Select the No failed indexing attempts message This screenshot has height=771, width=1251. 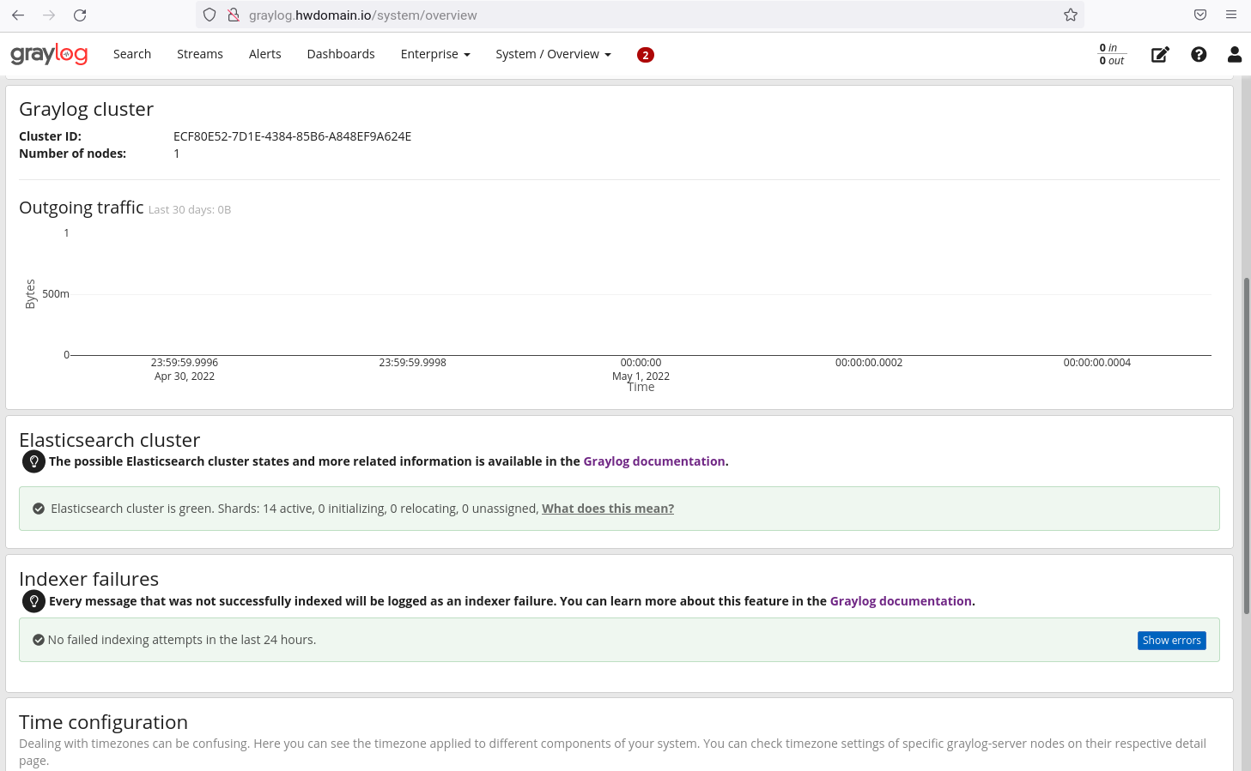pos(182,640)
